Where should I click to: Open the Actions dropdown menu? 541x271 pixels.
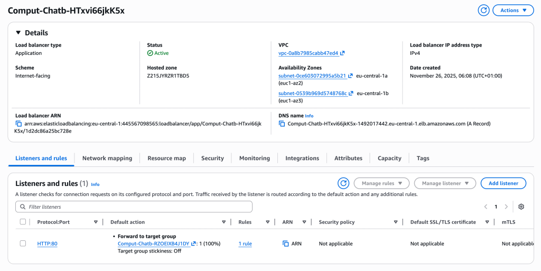pyautogui.click(x=513, y=10)
